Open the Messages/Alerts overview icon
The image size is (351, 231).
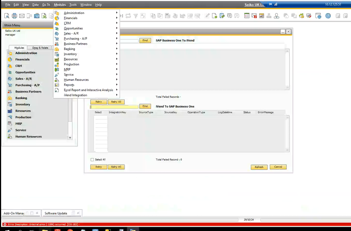point(254,16)
